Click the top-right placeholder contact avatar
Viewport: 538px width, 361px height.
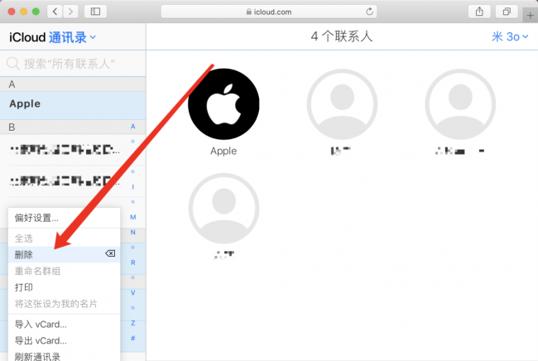(x=460, y=104)
